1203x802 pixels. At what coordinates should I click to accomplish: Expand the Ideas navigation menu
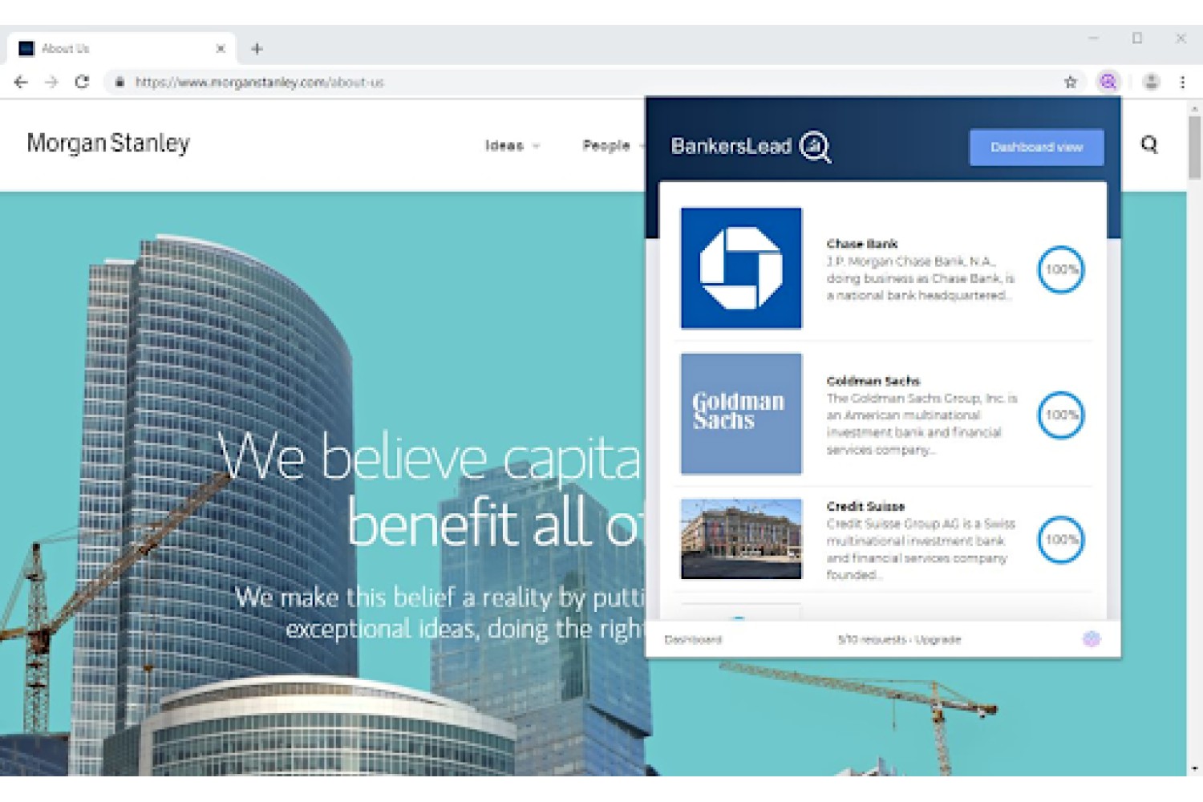point(512,145)
